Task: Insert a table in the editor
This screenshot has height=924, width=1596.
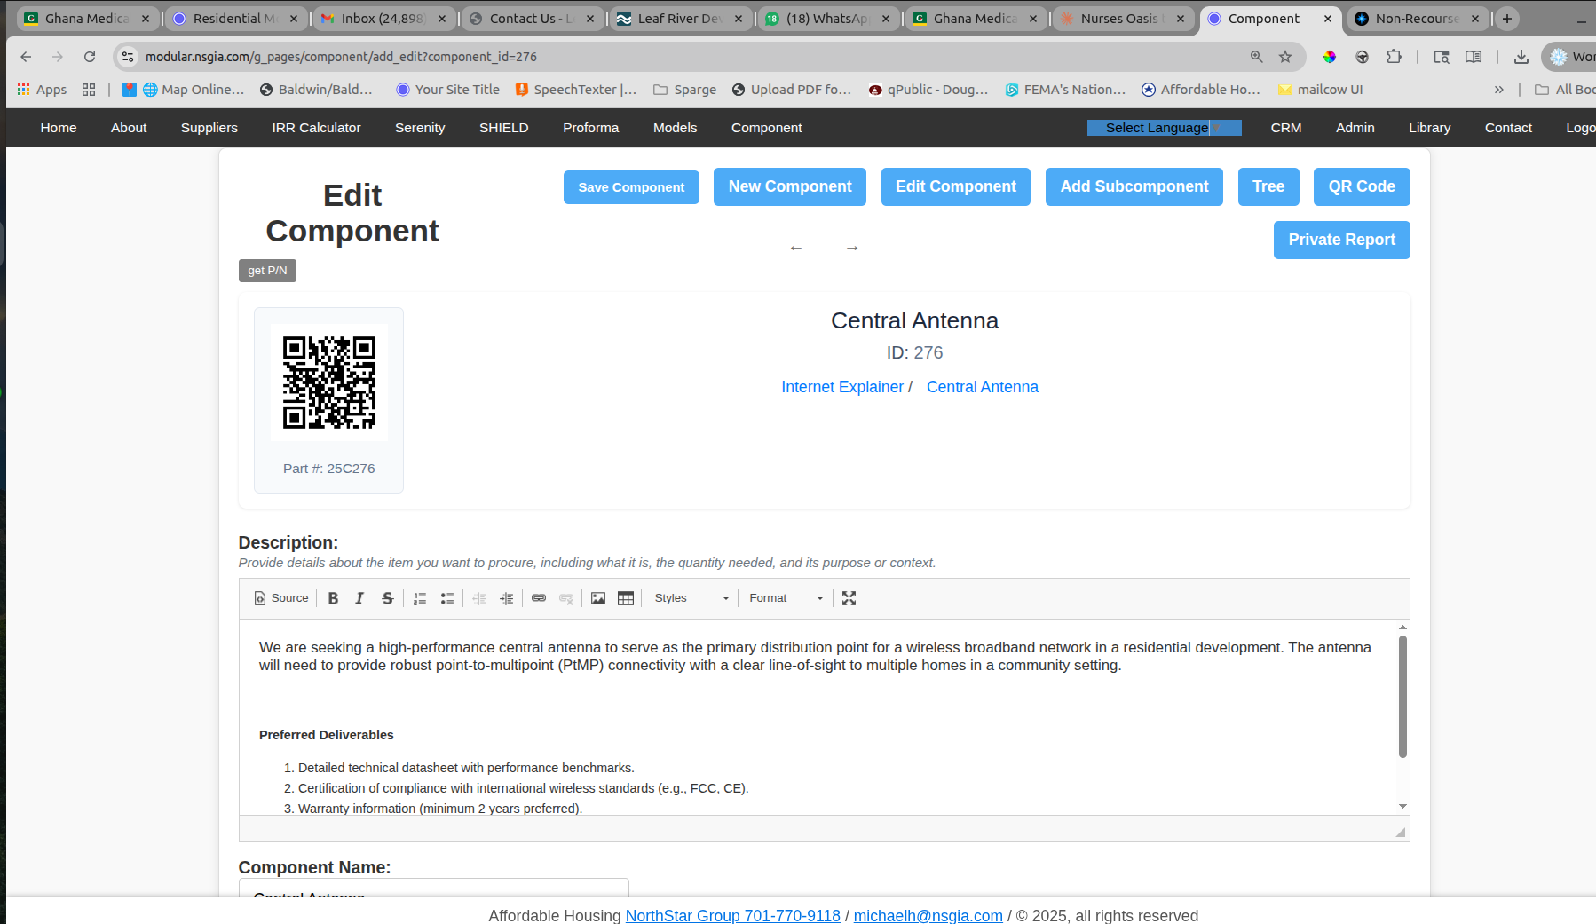Action: [626, 598]
